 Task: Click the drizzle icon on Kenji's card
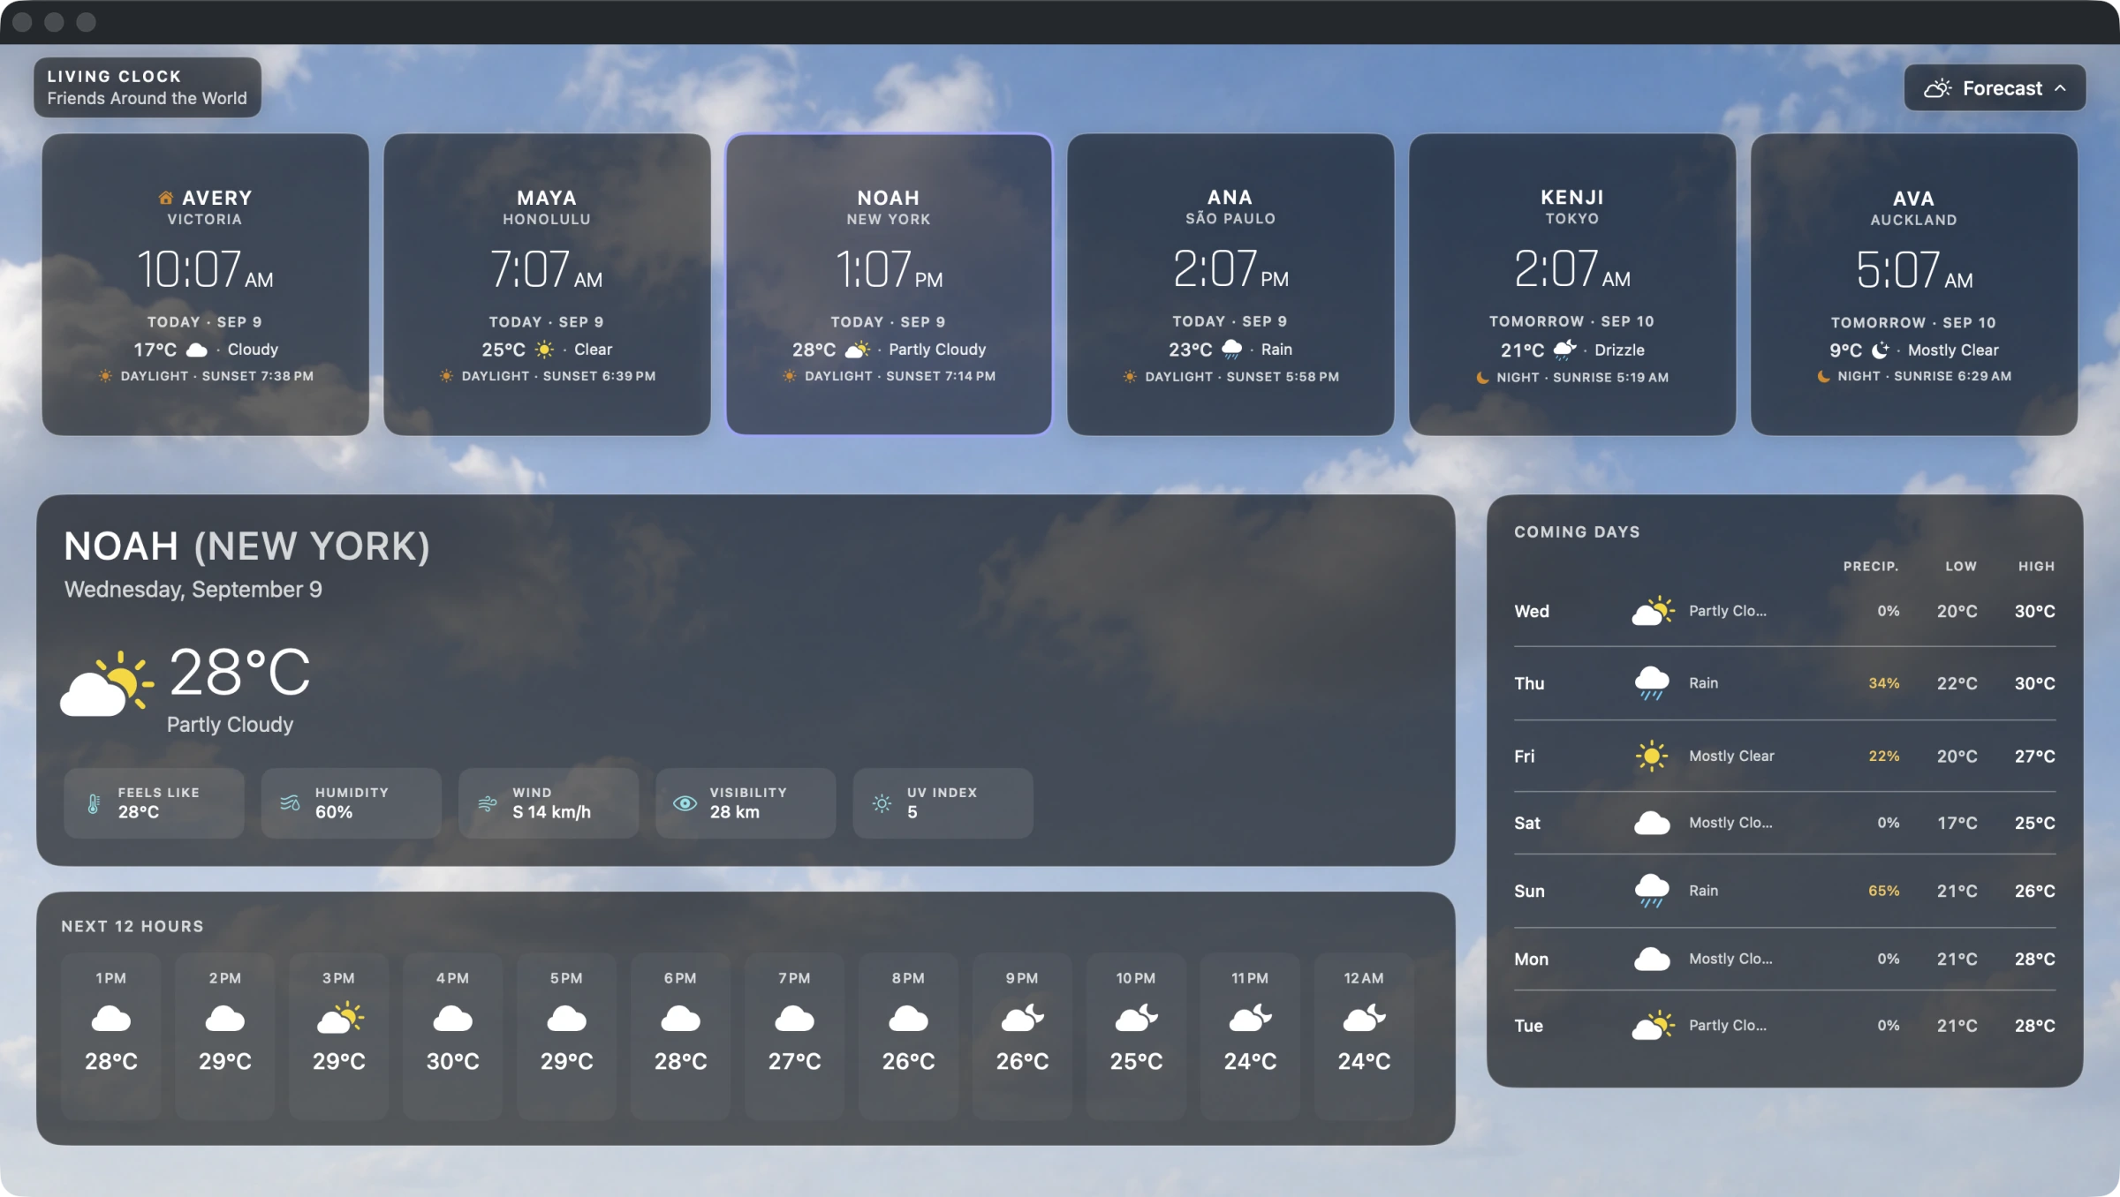tap(1564, 350)
